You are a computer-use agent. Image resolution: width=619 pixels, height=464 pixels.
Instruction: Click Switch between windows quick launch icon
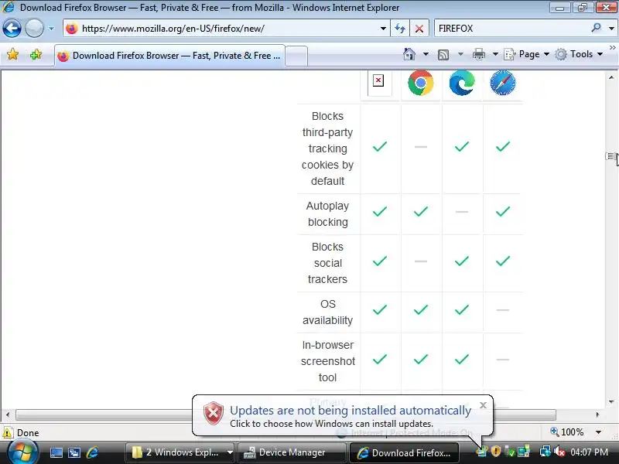click(74, 452)
